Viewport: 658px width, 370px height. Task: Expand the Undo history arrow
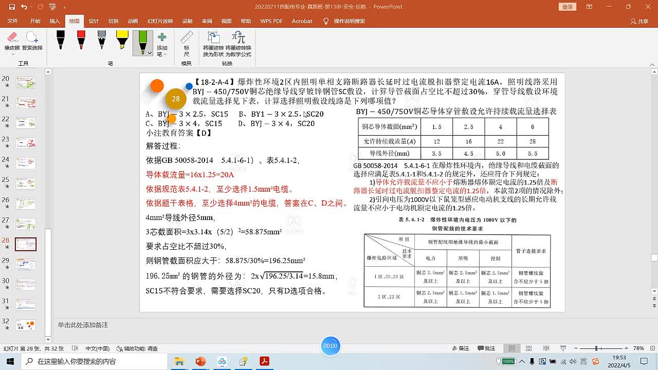[x=32, y=7]
